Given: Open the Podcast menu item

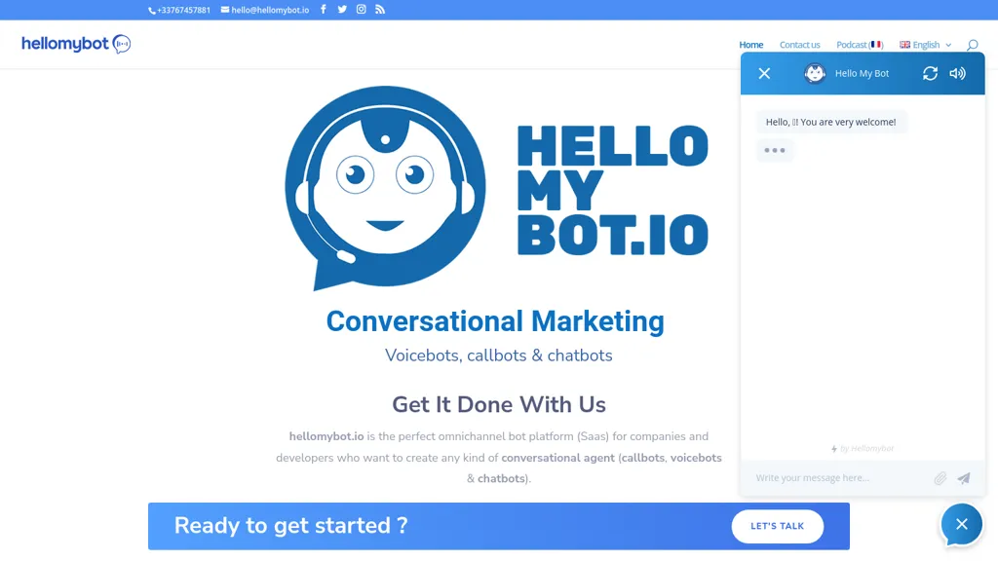Looking at the screenshot, I should coord(860,45).
